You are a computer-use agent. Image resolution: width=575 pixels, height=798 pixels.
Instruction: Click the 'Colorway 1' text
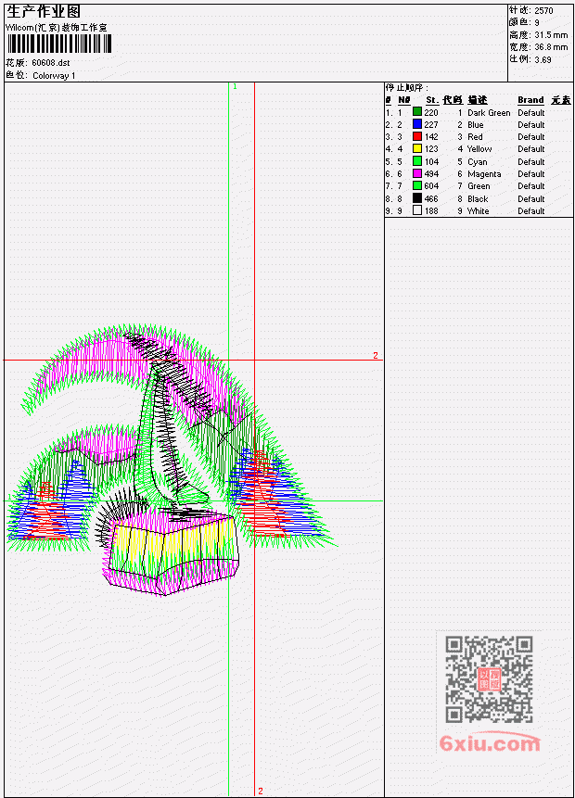[x=54, y=76]
